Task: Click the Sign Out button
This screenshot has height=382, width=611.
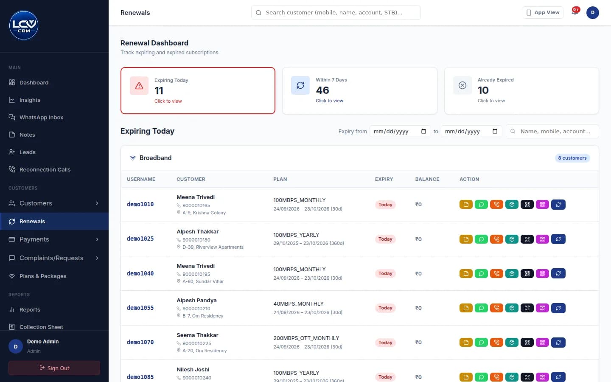Action: coord(54,368)
